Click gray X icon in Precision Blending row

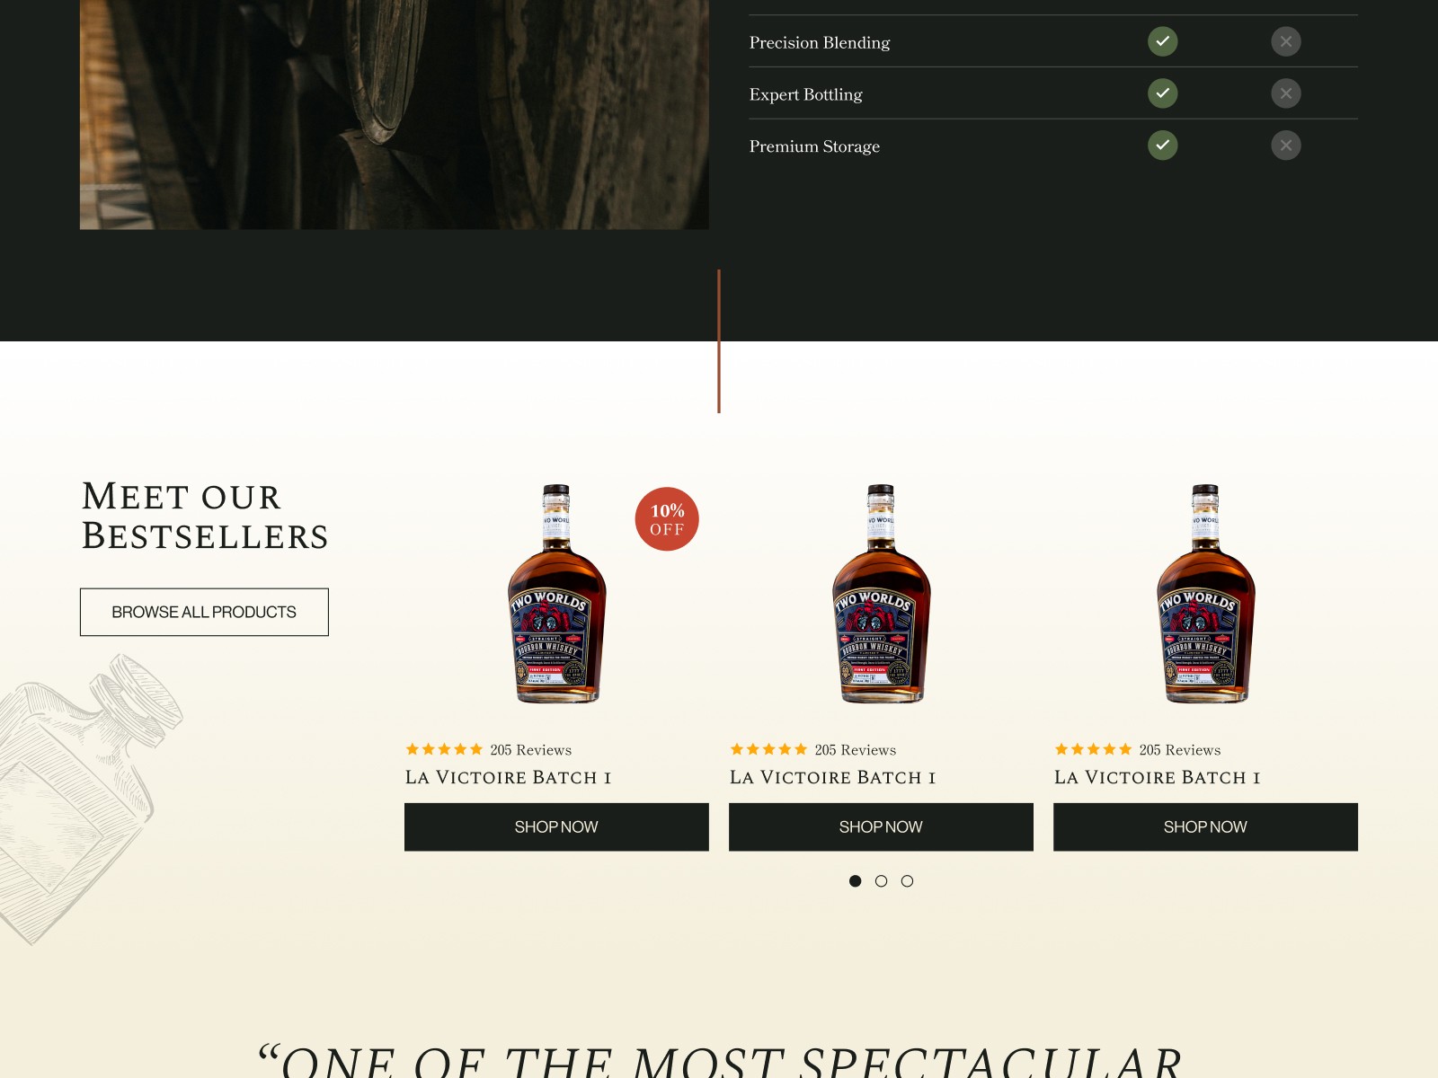click(1286, 41)
